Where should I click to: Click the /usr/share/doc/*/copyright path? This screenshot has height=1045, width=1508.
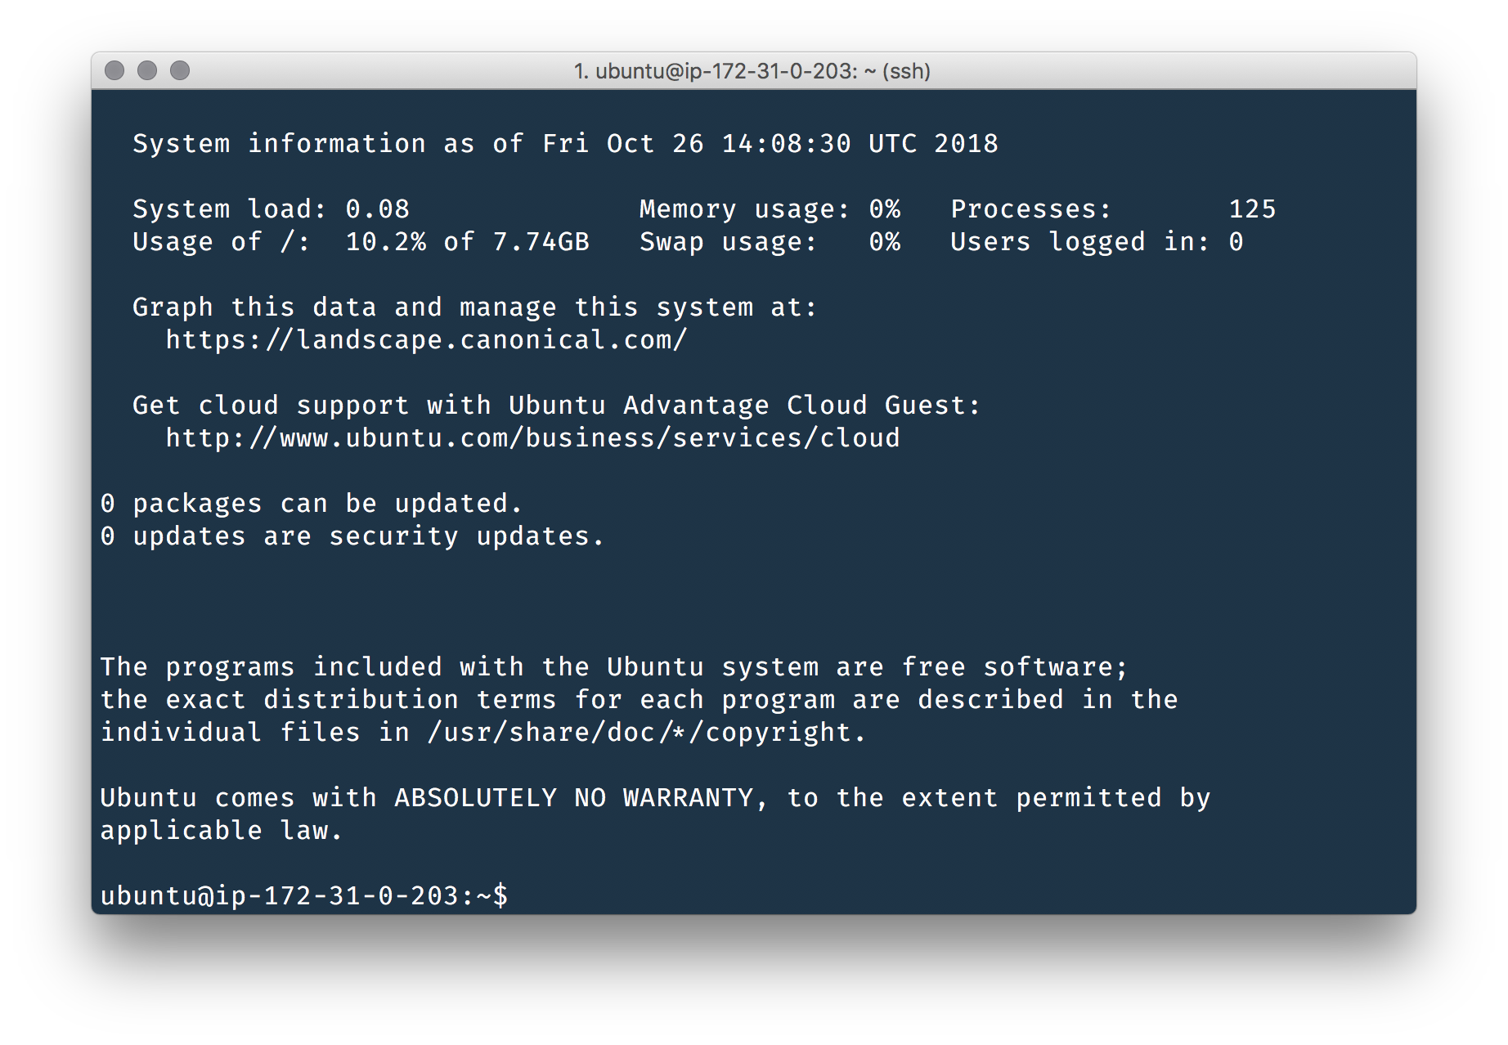tap(646, 732)
